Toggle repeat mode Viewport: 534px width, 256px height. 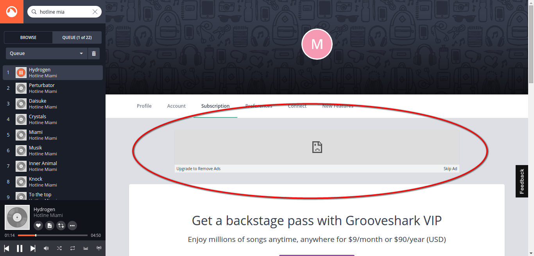(72, 248)
